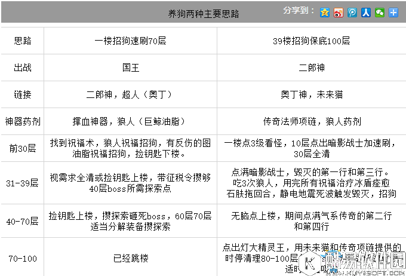Select cell starting 一楼点3级看怪
Screen dimensions: 406x276
tap(312, 148)
